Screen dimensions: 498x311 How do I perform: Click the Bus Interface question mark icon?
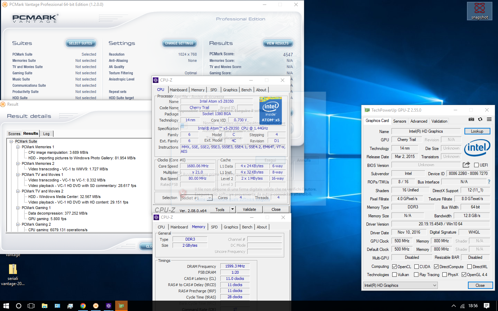pyautogui.click(x=489, y=182)
